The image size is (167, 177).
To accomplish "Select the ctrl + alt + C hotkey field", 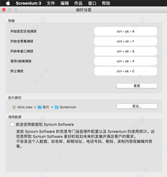I will 125,71.
